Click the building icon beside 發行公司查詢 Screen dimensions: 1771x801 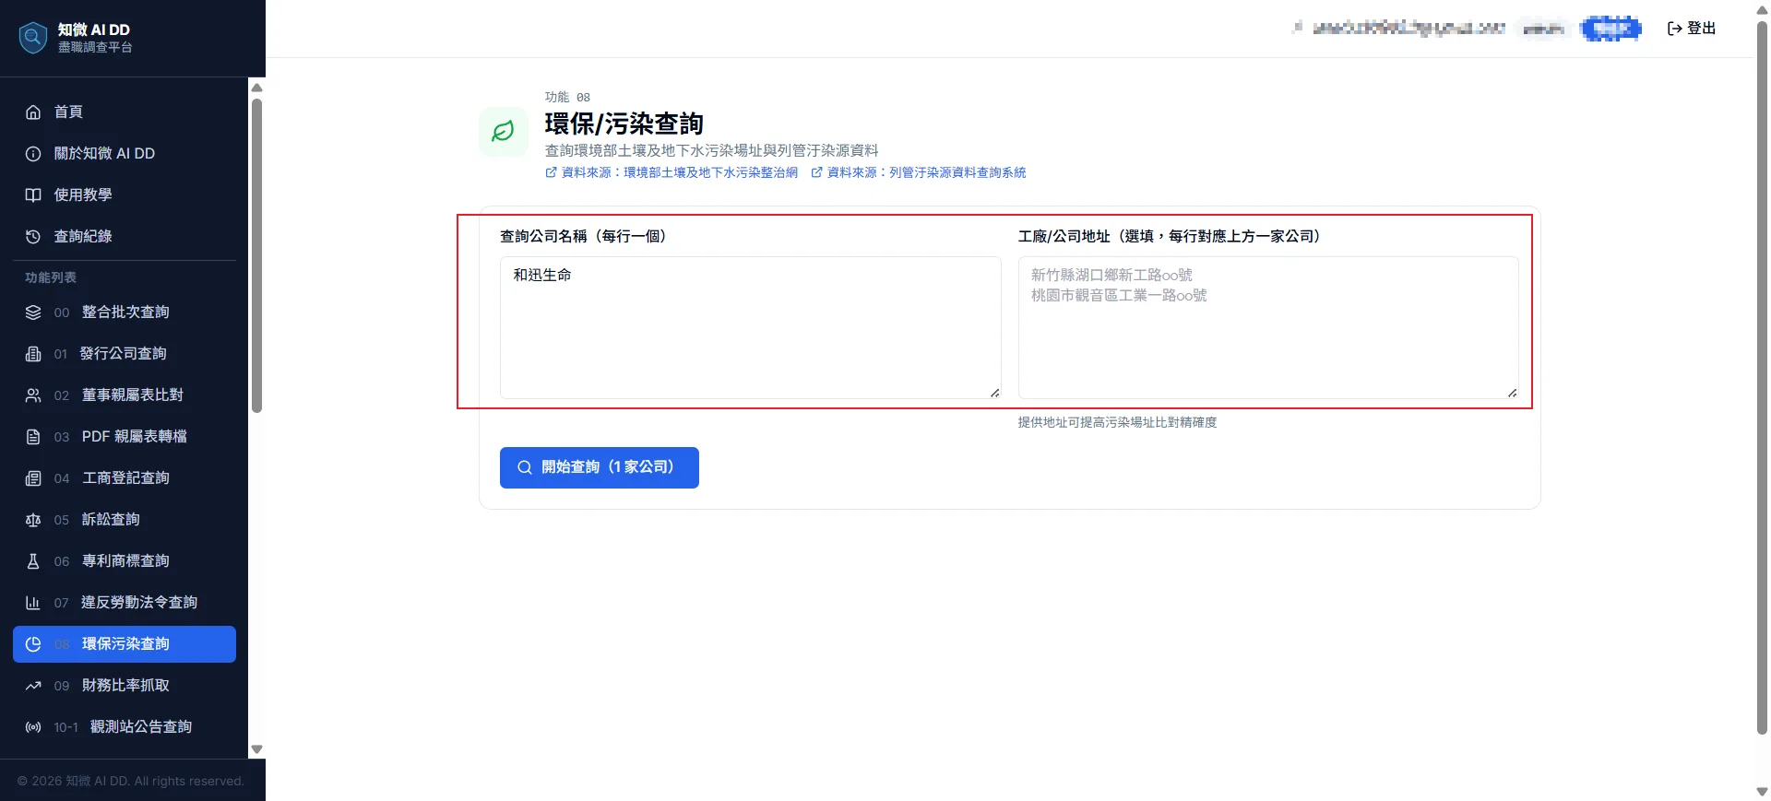[33, 354]
